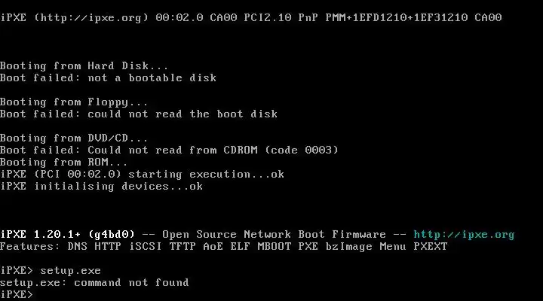Click 'could not read the boot disk' message
This screenshot has width=543, height=301.
pos(183,114)
